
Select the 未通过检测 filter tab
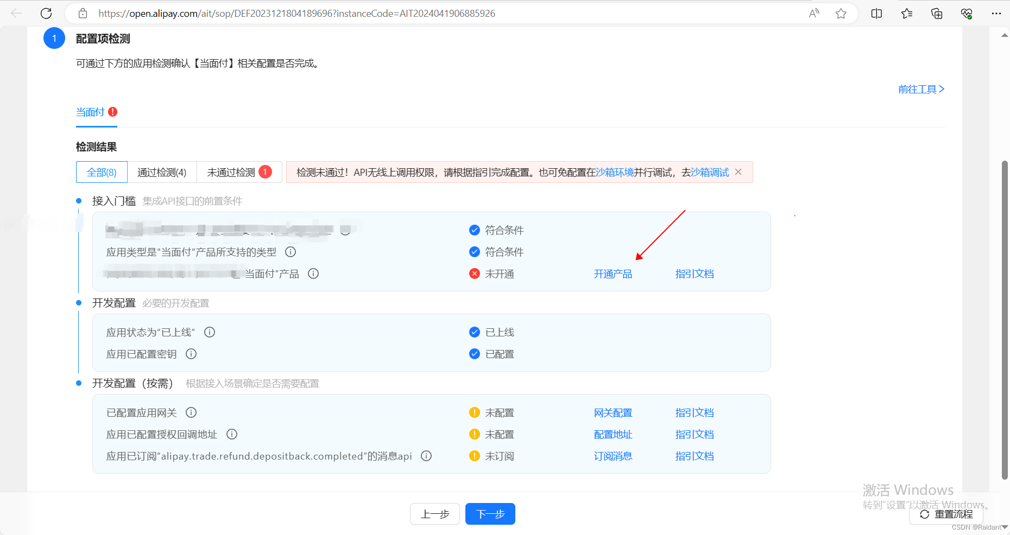pos(239,172)
